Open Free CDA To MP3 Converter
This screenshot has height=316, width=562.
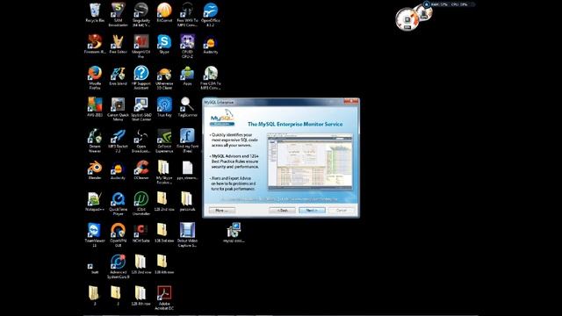[x=211, y=77]
